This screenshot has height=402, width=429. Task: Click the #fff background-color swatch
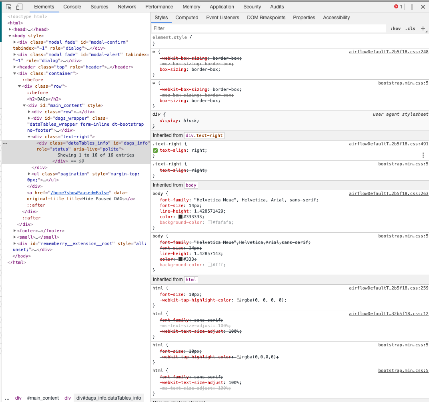click(210, 265)
